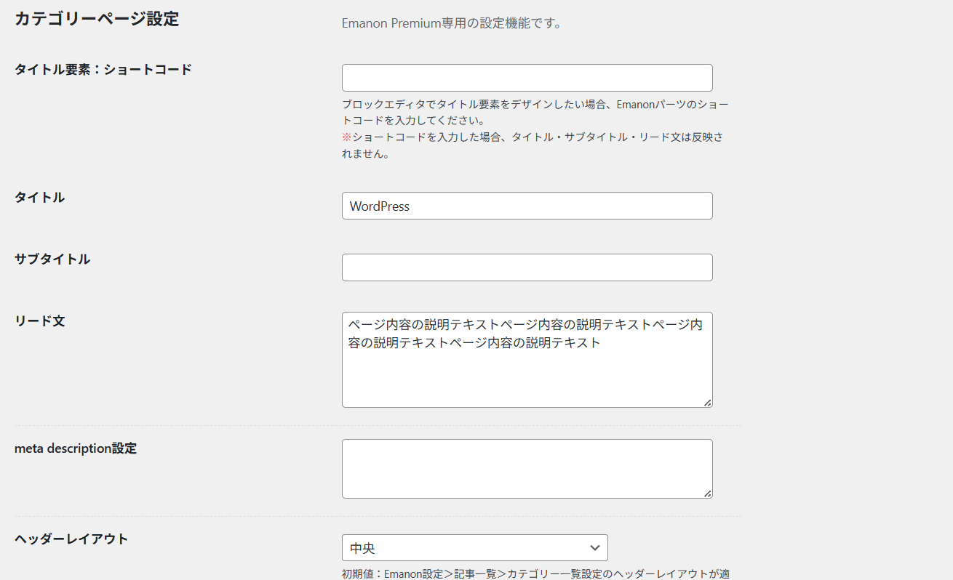Click inside the リード文 text area
This screenshot has height=580, width=953.
coord(527,371)
